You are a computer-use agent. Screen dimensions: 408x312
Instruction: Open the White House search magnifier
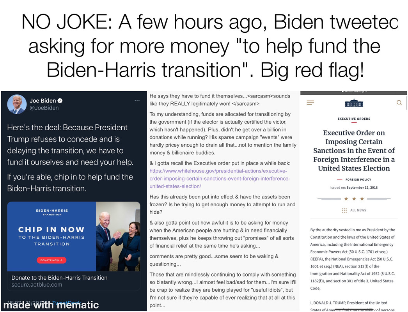coord(399,103)
